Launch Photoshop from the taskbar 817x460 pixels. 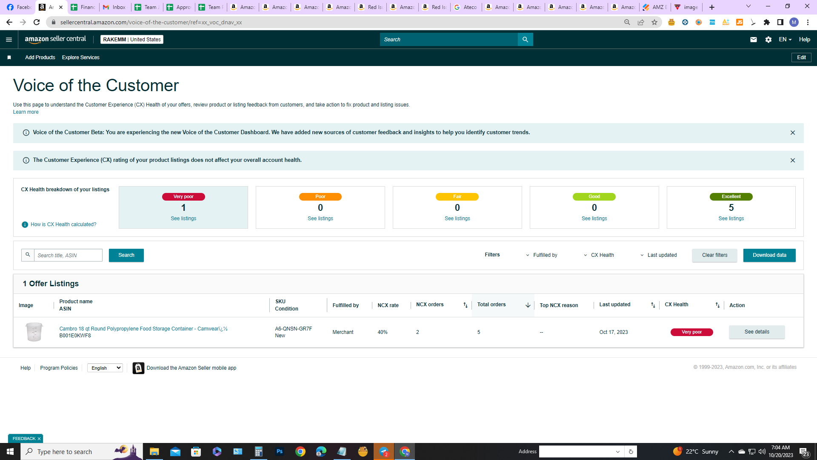tap(280, 451)
